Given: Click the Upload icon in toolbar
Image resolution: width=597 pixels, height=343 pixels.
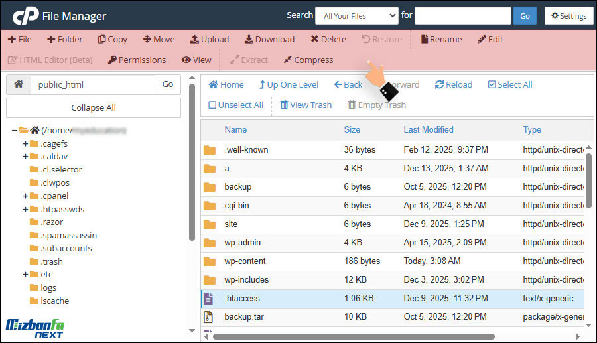Looking at the screenshot, I should [194, 40].
